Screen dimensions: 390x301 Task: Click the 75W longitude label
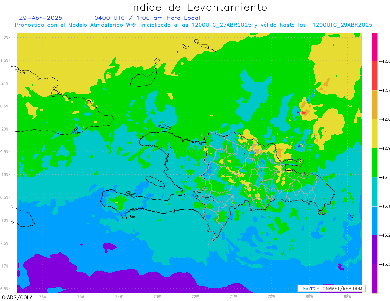point(81,296)
